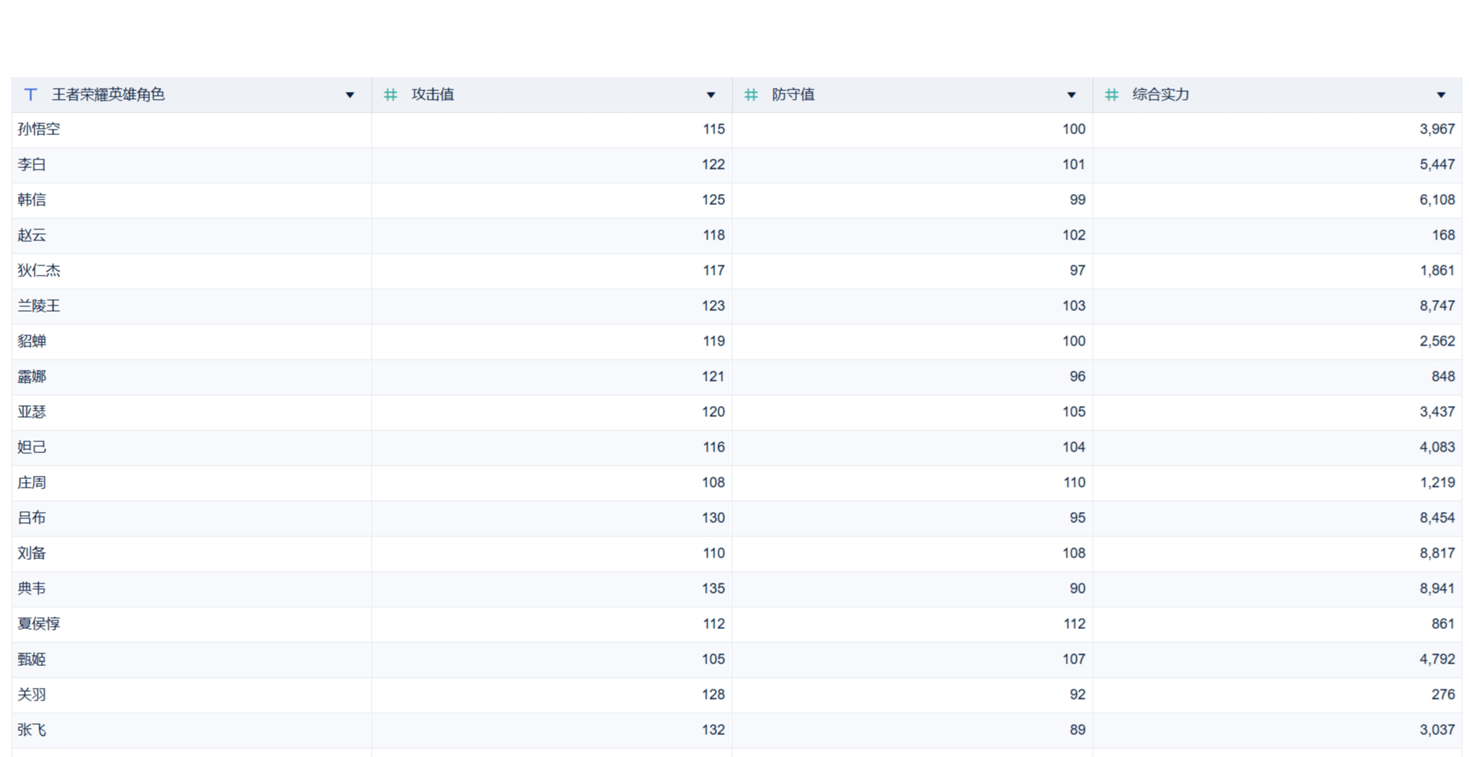Click overall strength value 276
Viewport: 1469px width, 757px height.
pyautogui.click(x=1444, y=695)
